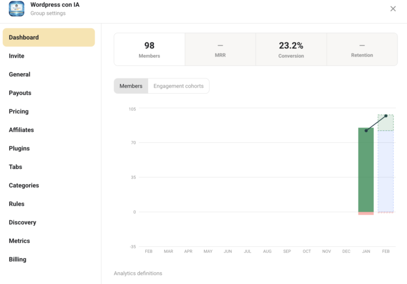Go to the Metrics section

(19, 241)
